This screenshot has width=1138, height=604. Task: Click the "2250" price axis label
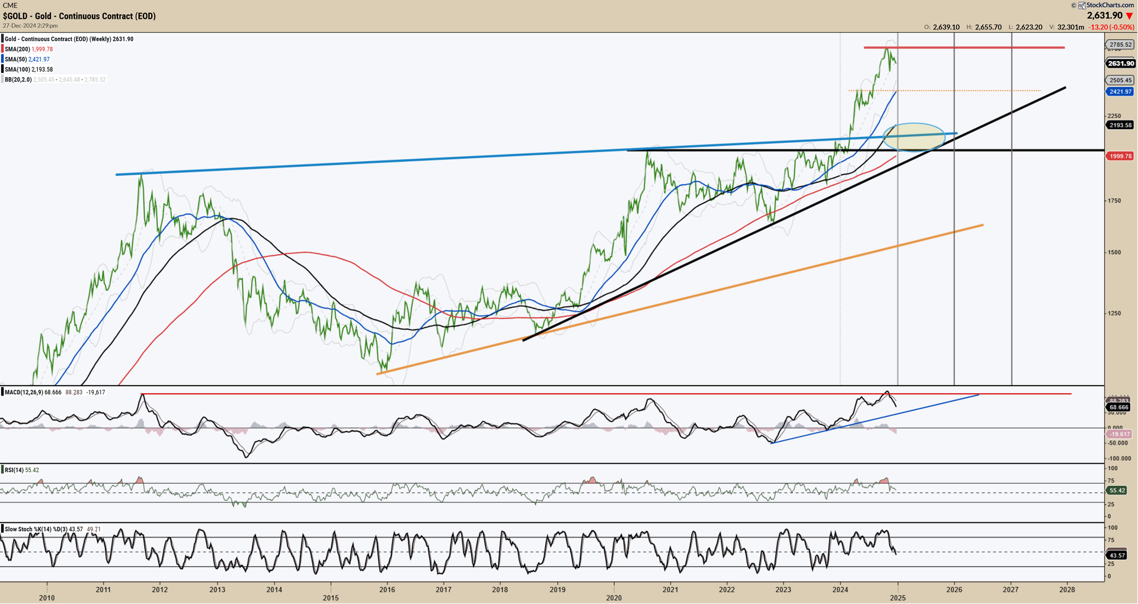point(1114,116)
